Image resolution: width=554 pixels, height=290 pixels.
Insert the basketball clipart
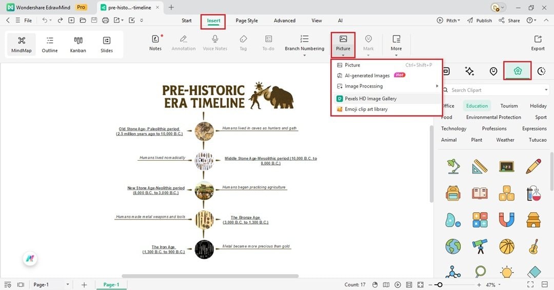click(506, 247)
